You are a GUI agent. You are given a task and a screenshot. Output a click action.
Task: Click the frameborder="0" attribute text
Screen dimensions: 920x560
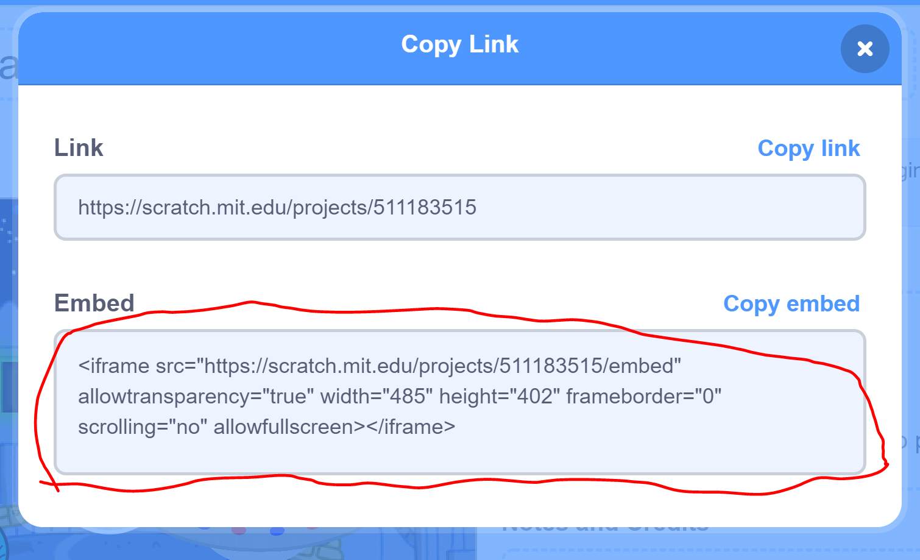(644, 397)
